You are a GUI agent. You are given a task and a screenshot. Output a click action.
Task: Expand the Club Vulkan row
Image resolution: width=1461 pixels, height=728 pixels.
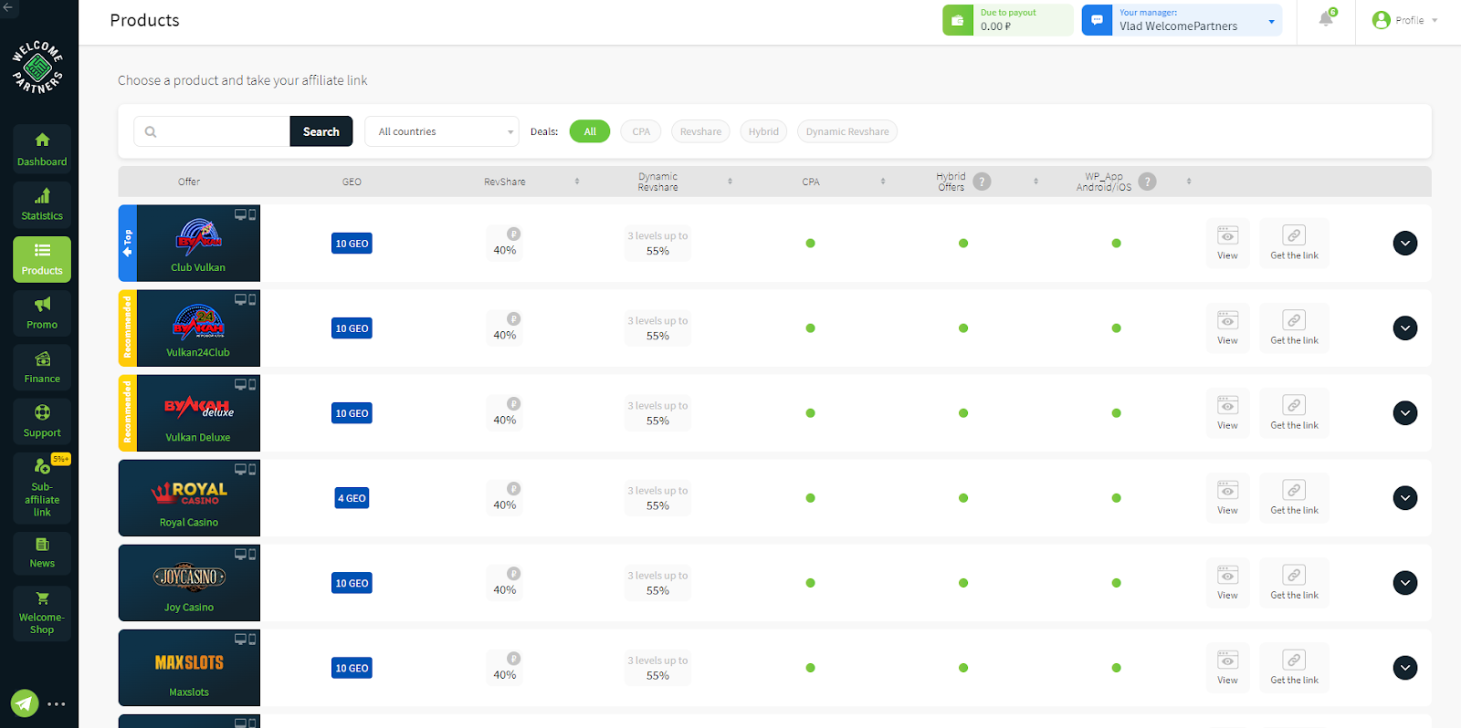(1405, 244)
